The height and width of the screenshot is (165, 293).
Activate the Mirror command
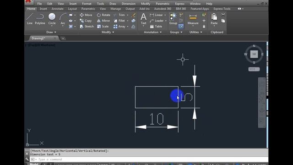pyautogui.click(x=103, y=21)
